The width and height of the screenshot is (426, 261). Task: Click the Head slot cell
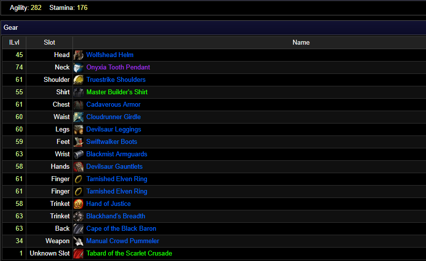tap(50, 55)
